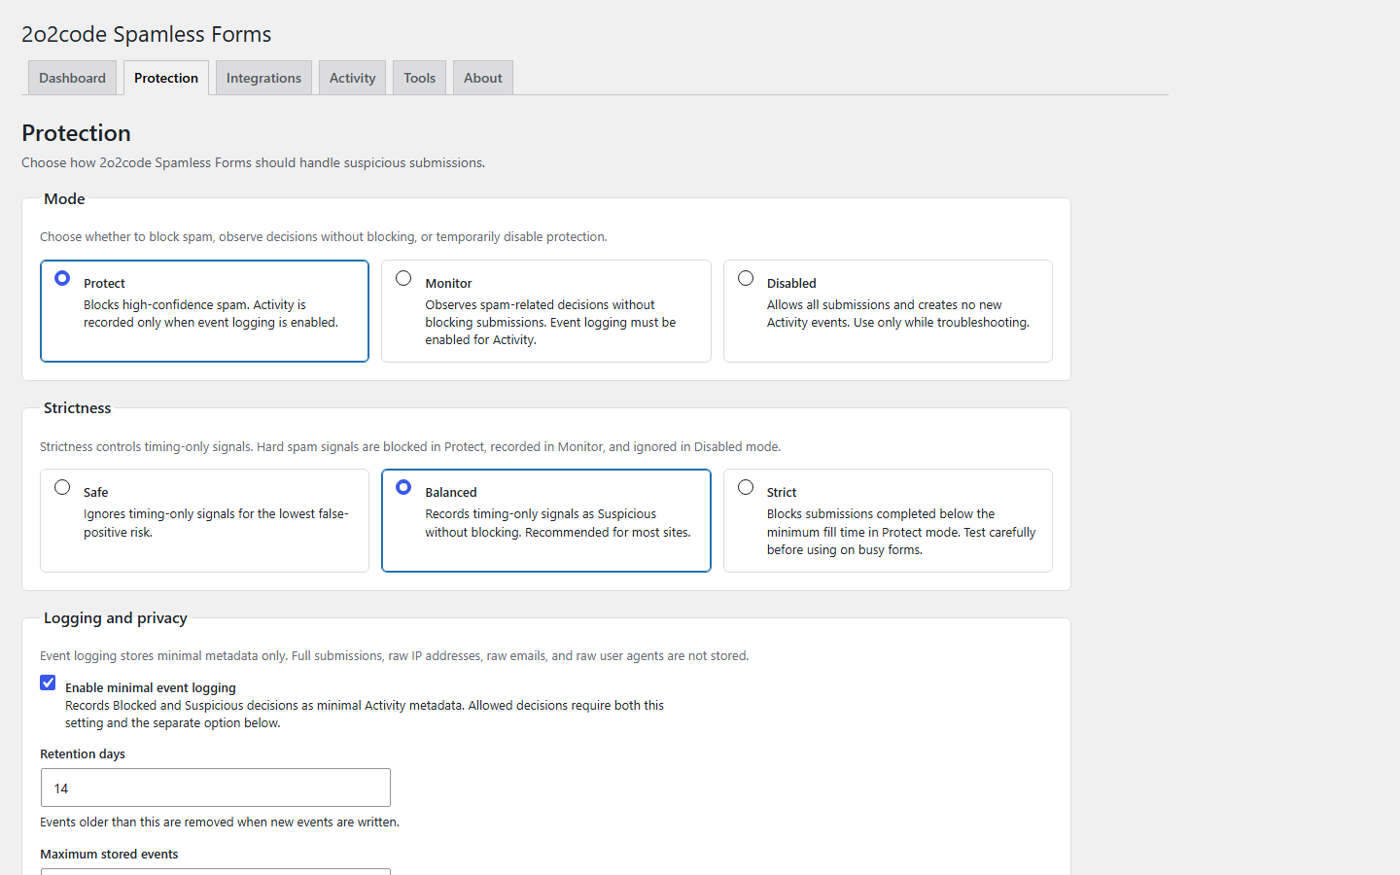The height and width of the screenshot is (875, 1400).
Task: Select the Balanced strictness radio button
Action: pos(403,487)
